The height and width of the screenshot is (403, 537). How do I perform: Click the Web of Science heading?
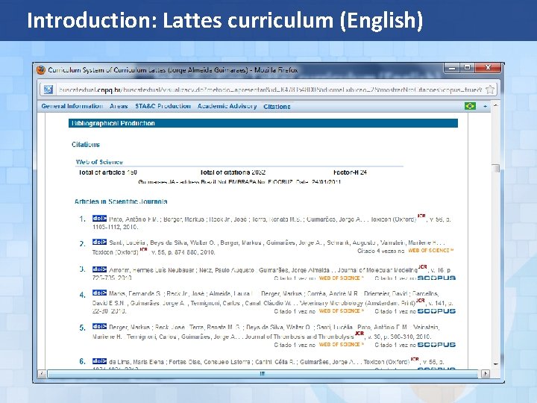click(99, 162)
